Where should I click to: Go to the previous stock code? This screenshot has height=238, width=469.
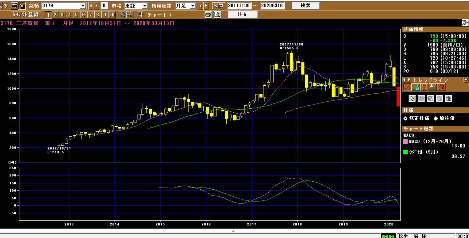91,6
